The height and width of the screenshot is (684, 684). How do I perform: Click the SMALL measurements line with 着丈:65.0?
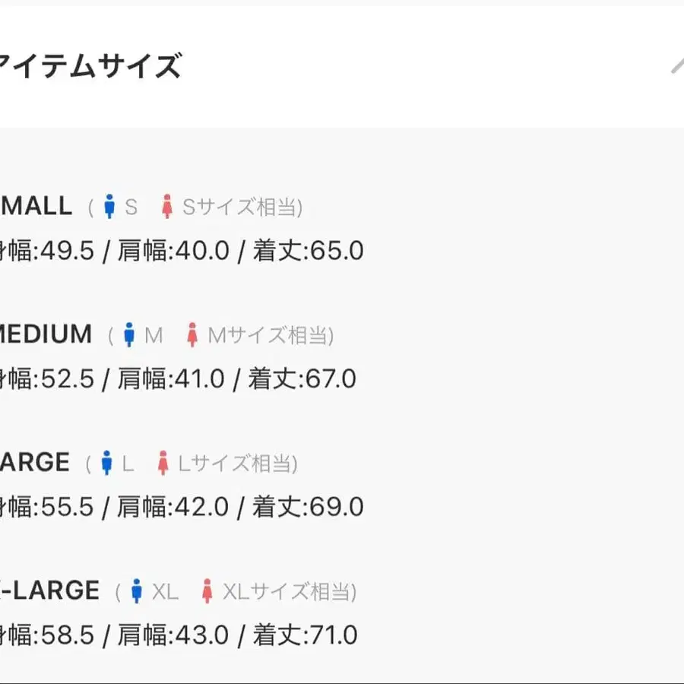[181, 251]
